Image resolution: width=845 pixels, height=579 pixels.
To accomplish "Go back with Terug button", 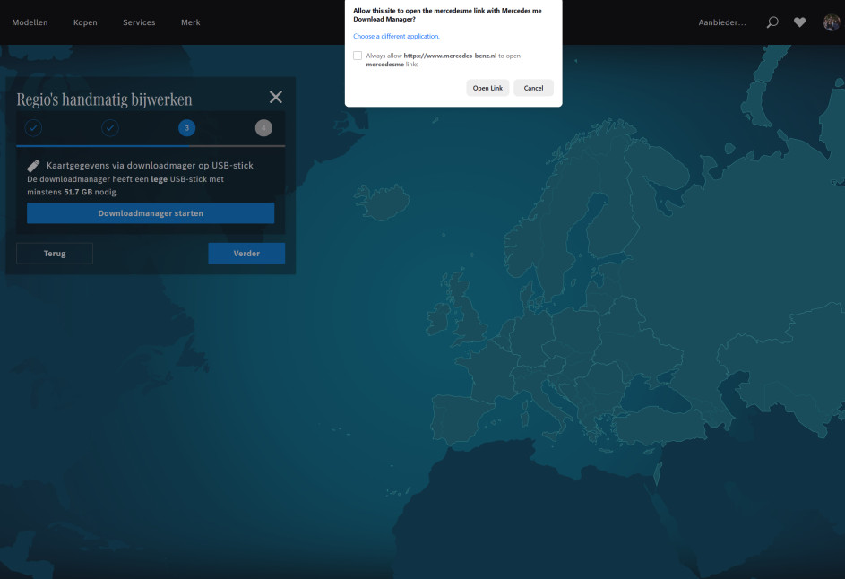I will coord(55,254).
